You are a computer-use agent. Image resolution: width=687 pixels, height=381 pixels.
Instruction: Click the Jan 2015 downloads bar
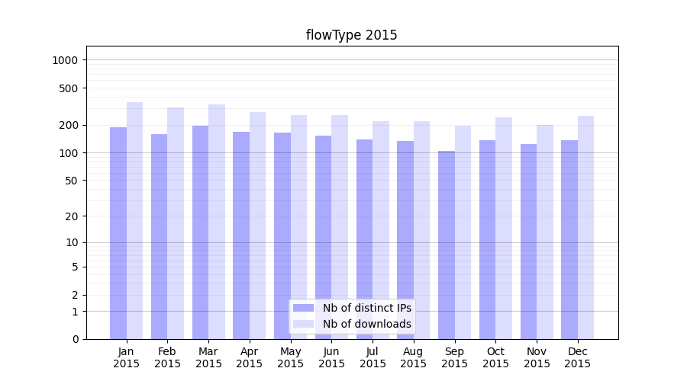click(135, 221)
